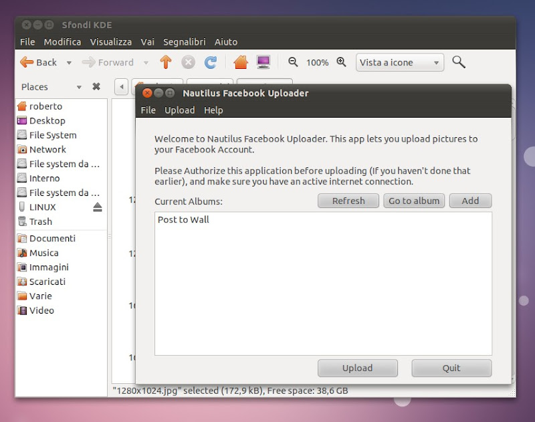Screen dimensions: 535x422
Task: Close the Places sidebar with the X
Action: point(96,87)
